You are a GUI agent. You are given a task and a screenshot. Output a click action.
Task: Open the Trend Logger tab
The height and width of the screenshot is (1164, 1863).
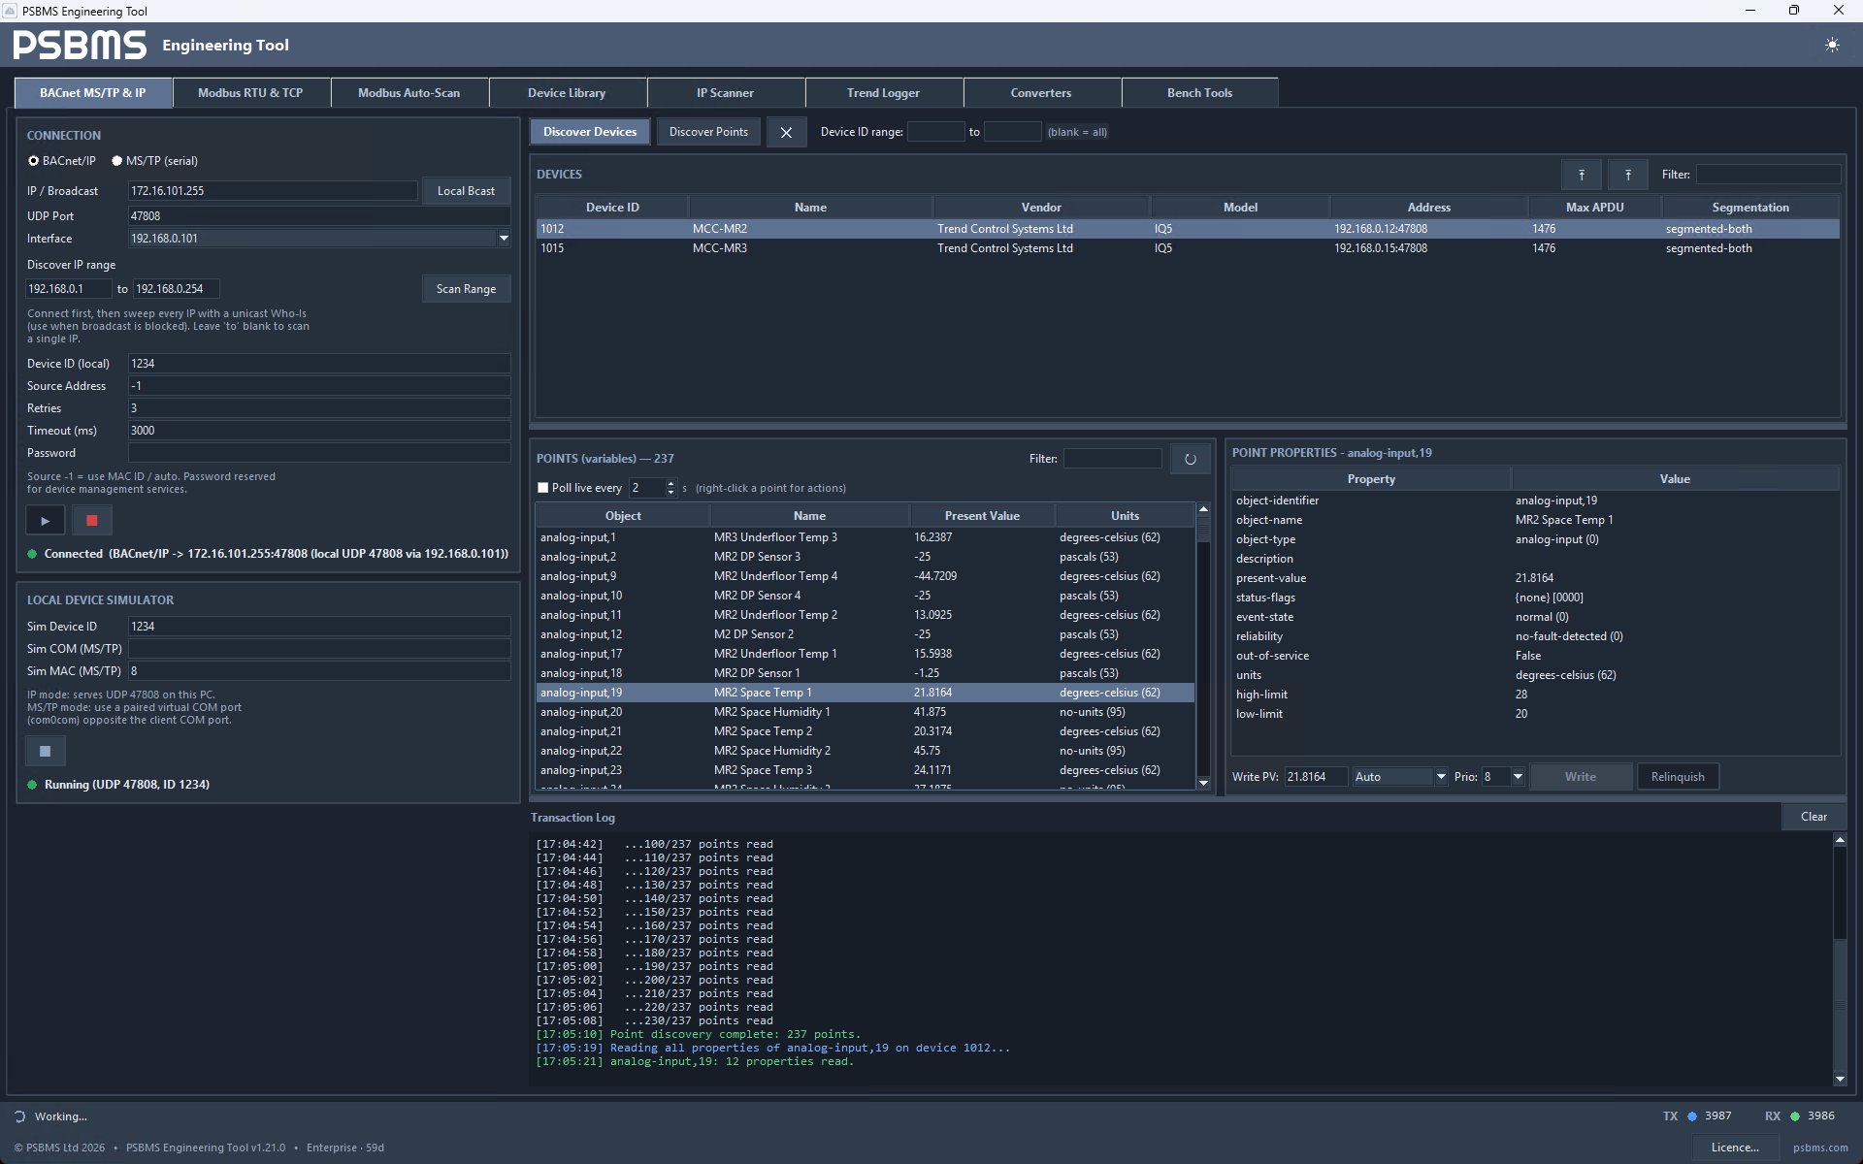tap(883, 93)
